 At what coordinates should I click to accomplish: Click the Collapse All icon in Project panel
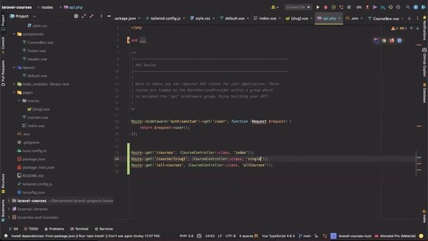tap(92, 16)
